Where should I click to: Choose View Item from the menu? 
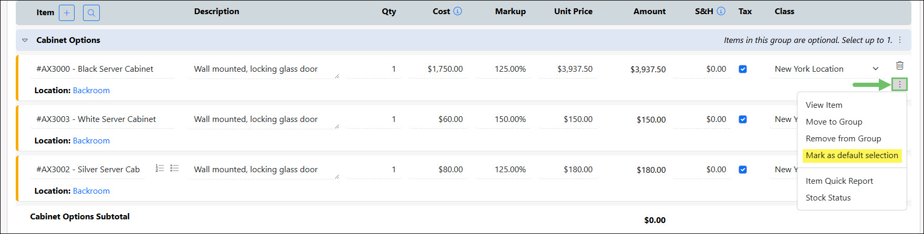pyautogui.click(x=824, y=105)
